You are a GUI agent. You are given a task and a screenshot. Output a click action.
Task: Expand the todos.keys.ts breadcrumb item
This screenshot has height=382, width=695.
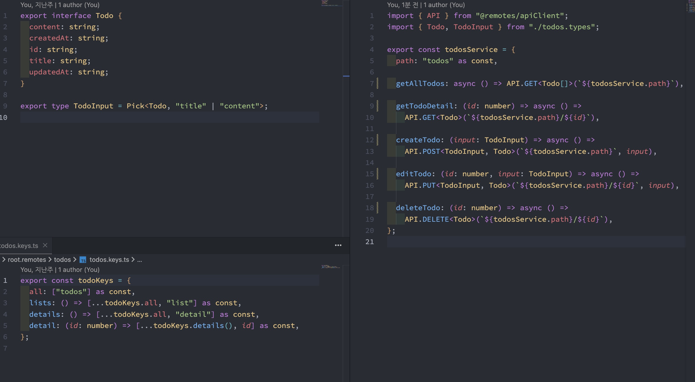(109, 260)
